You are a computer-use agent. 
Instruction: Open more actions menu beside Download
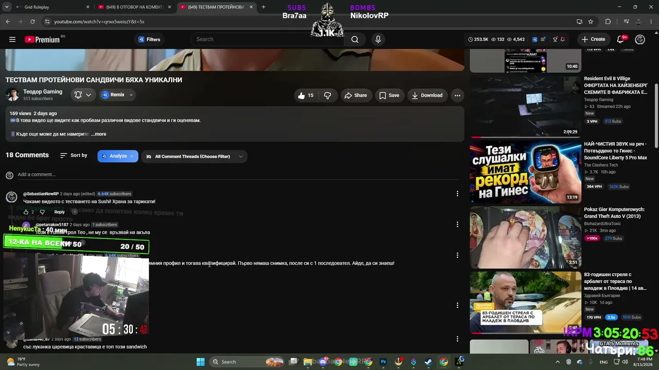point(457,95)
